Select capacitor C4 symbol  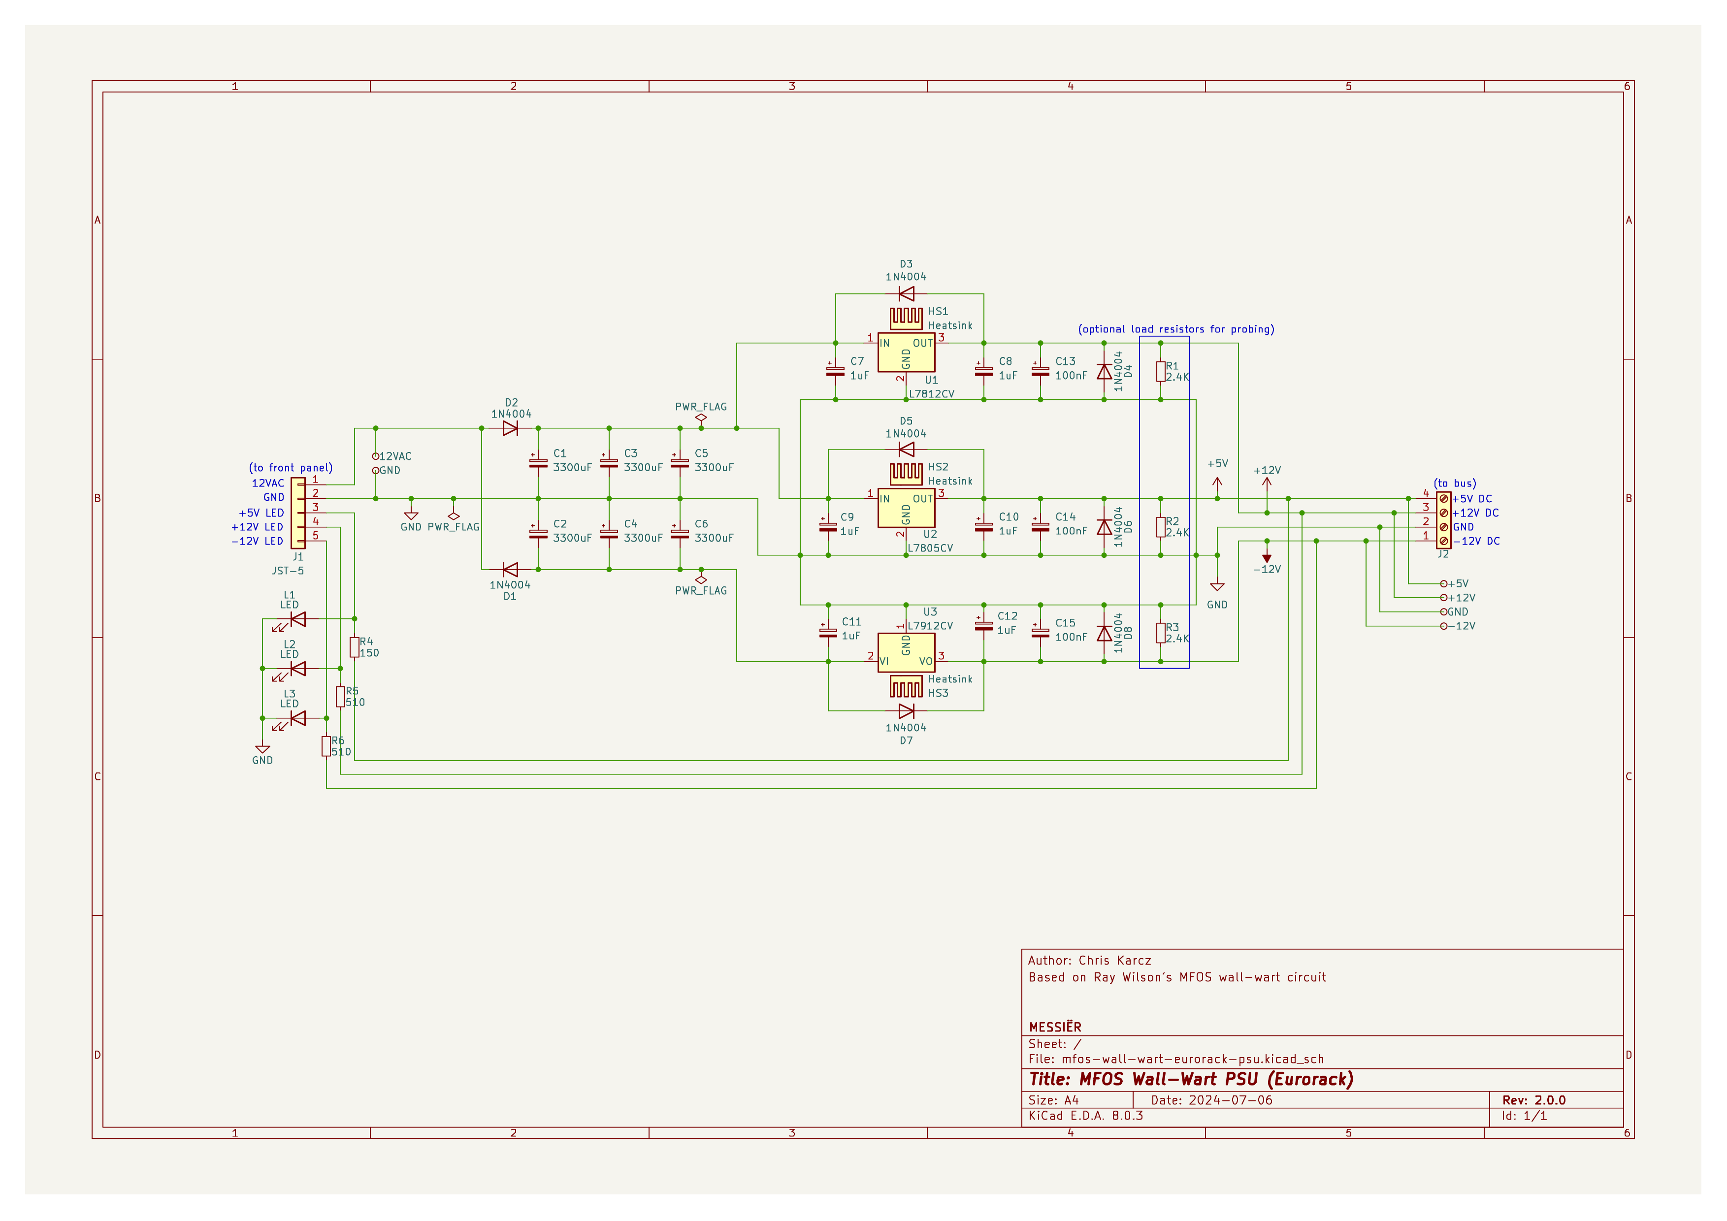(x=609, y=534)
